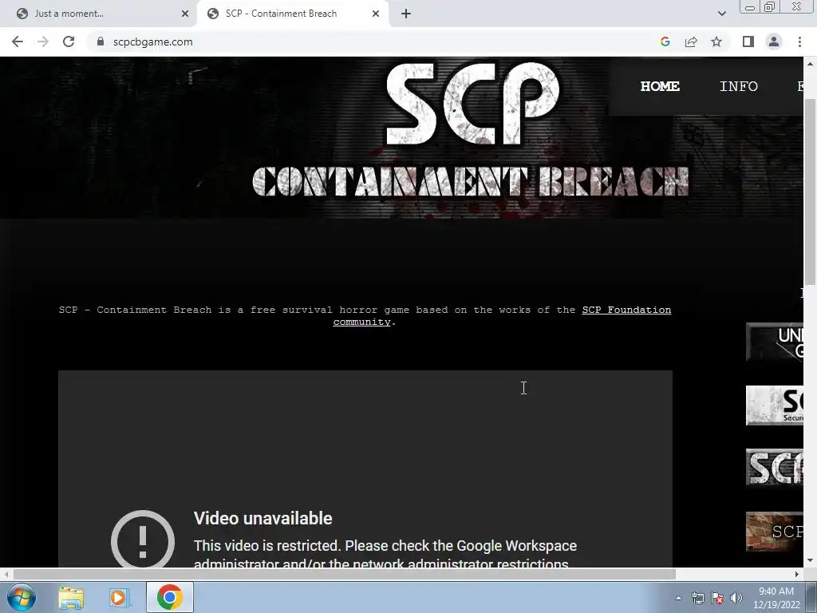Click the horizontal page scrollbar thumb

[344, 574]
